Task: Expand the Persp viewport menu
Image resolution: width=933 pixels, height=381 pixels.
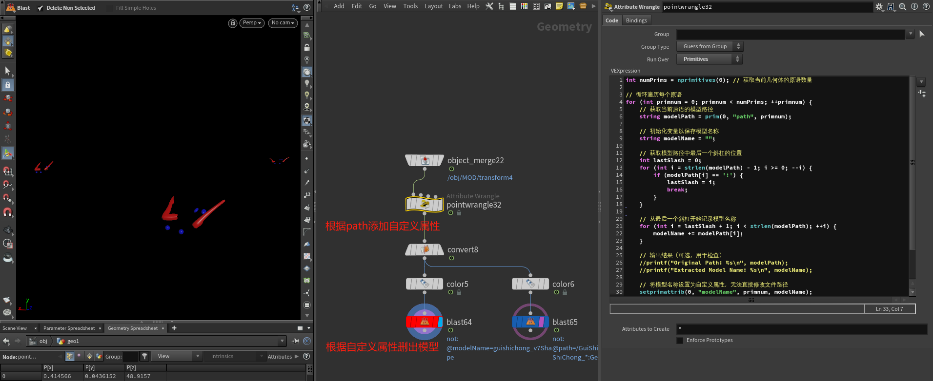Action: click(x=252, y=23)
